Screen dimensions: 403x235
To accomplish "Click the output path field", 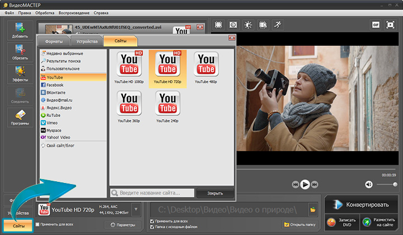I will tap(229, 210).
